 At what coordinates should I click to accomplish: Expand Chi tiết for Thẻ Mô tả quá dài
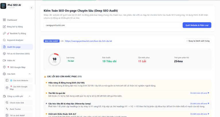tap(199, 93)
